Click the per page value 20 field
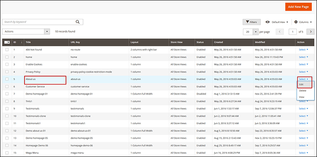 tap(248, 32)
